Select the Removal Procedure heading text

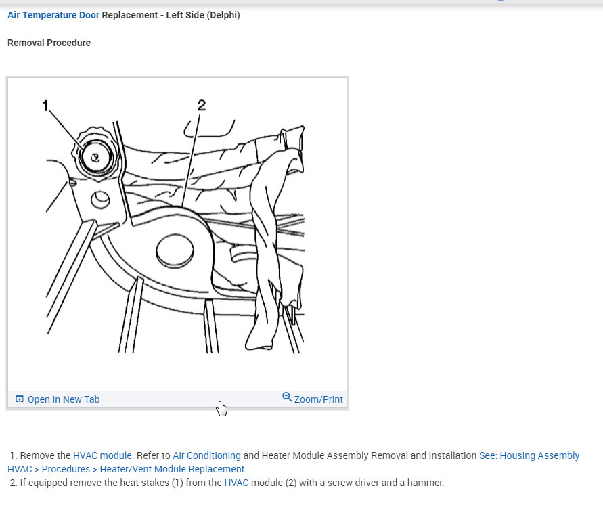(x=49, y=43)
